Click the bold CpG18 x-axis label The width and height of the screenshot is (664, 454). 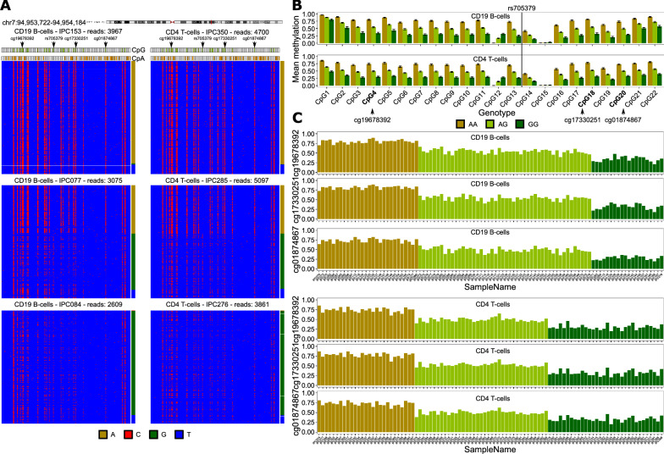coord(586,98)
